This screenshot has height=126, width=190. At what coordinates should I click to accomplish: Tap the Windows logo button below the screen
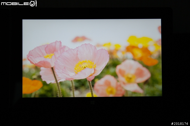93,103
